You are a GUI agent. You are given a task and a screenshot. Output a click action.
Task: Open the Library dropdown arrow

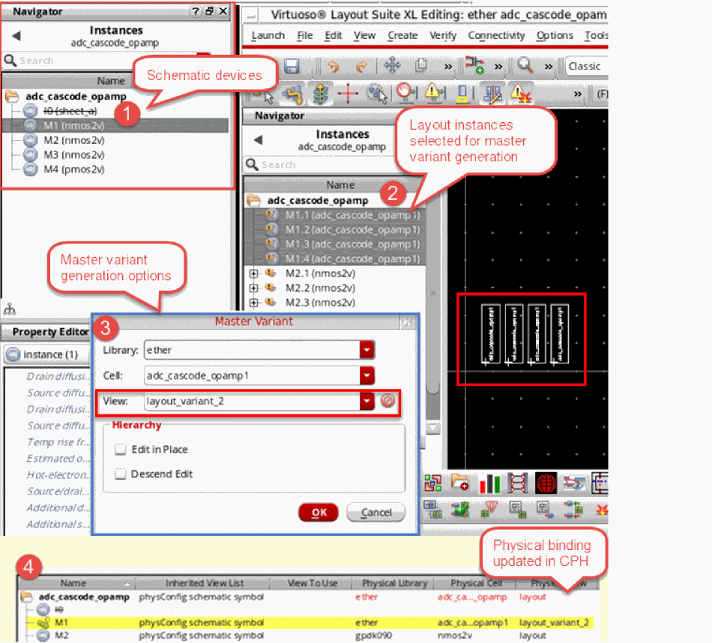point(367,350)
